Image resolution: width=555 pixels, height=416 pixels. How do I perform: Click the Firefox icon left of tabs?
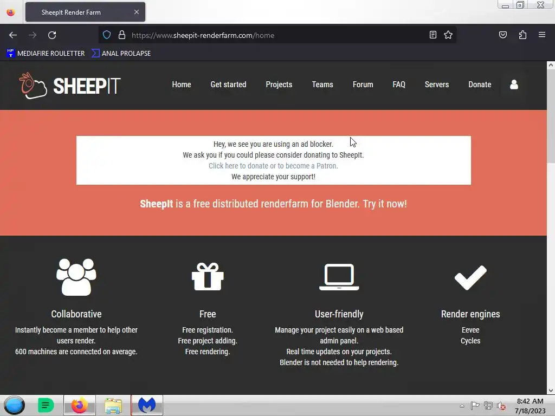tap(11, 12)
